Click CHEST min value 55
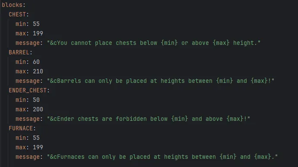Image resolution: width=298 pixels, height=167 pixels. coord(36,24)
